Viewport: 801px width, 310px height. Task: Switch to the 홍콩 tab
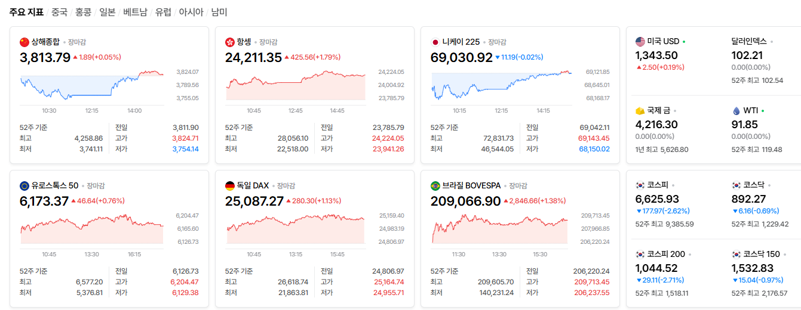coord(83,12)
